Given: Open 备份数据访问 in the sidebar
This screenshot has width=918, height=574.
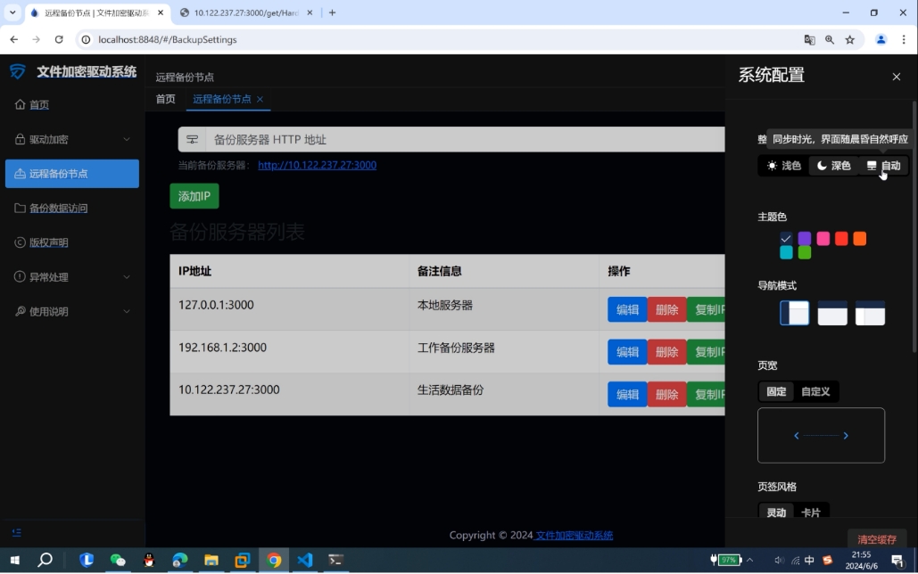Looking at the screenshot, I should [58, 209].
